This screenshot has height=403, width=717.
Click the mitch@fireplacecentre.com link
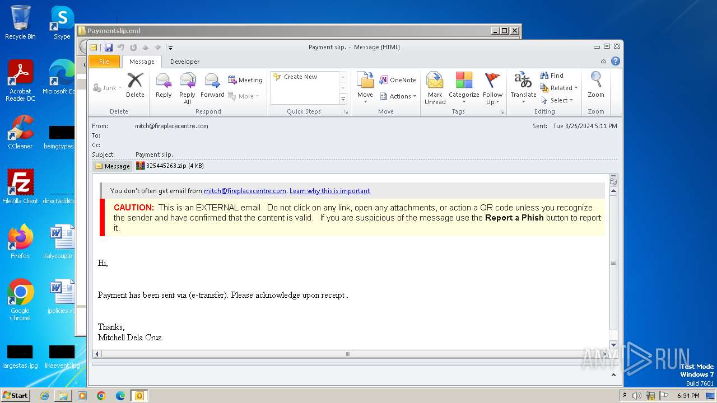(245, 191)
